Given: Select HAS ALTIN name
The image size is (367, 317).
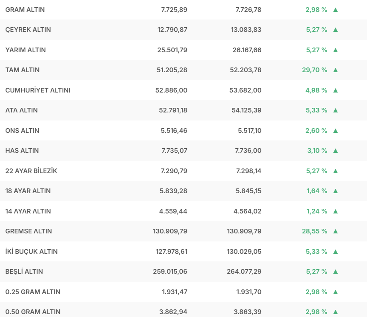Looking at the screenshot, I should click(x=22, y=151).
